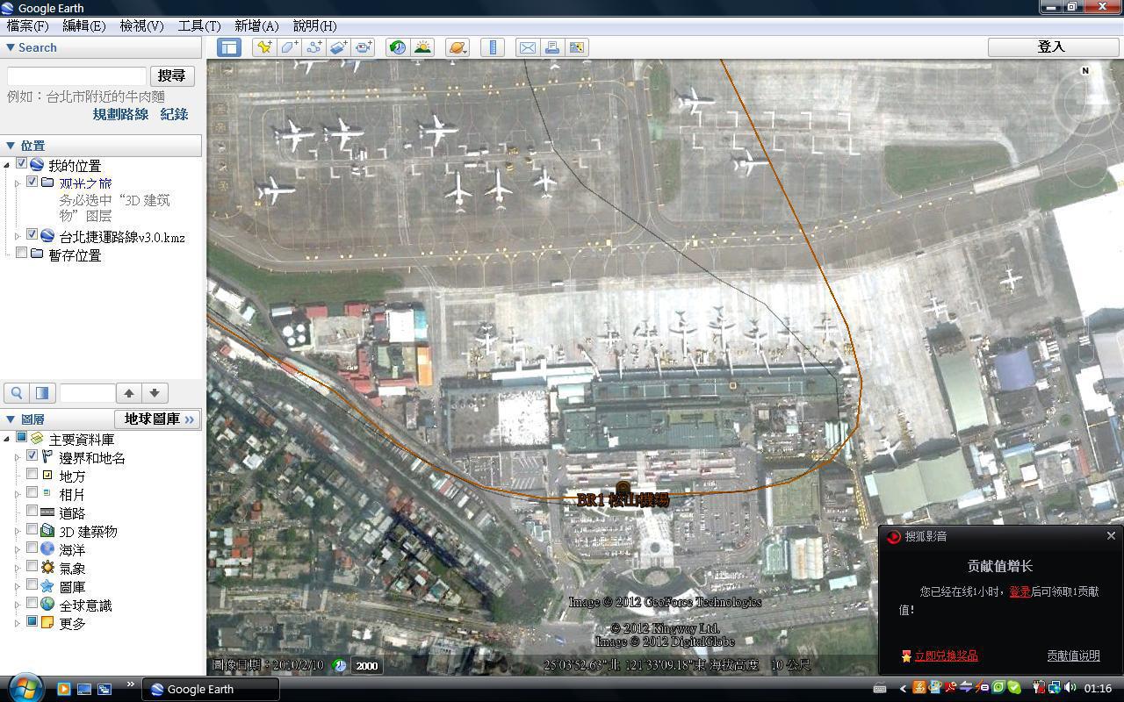Enable the 3D 建築物 layer checkbox

click(x=32, y=530)
